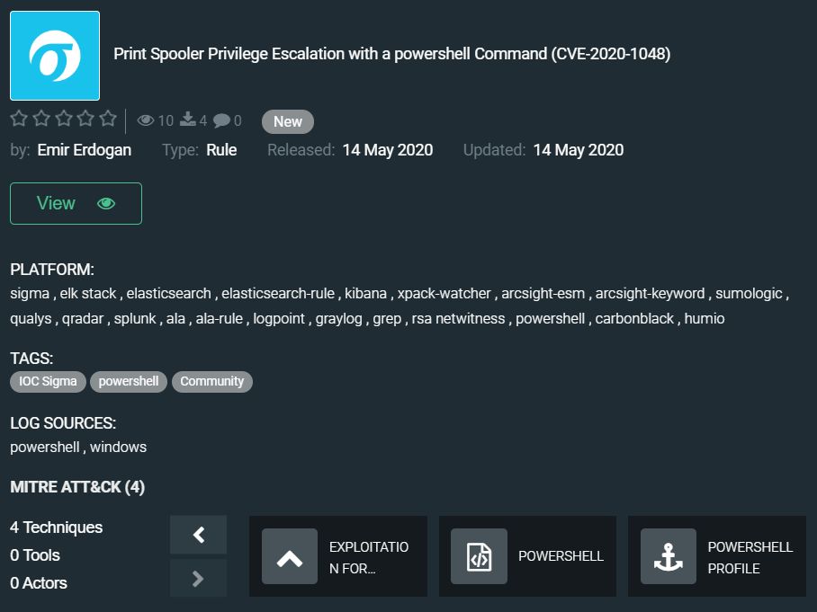Click the views eye icon

coord(146,120)
